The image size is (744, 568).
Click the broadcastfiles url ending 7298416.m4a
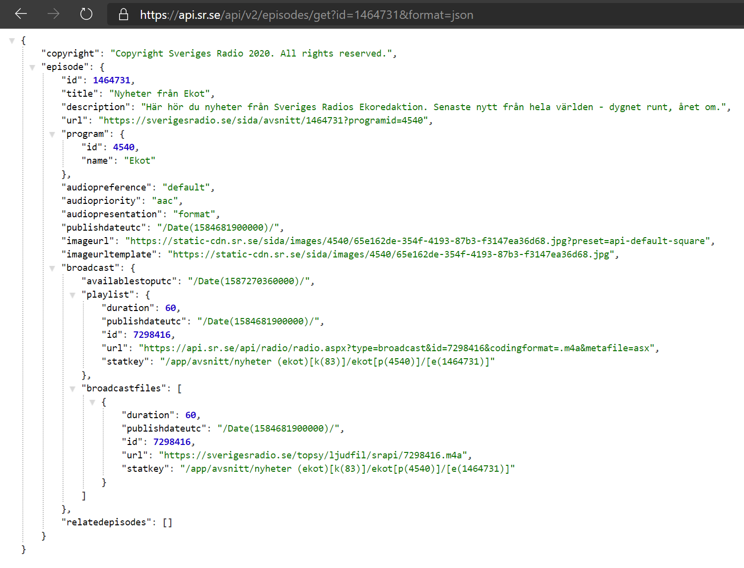[x=313, y=455]
